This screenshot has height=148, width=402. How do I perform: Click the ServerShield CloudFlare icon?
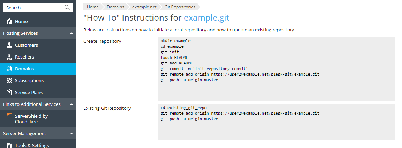(x=9, y=116)
